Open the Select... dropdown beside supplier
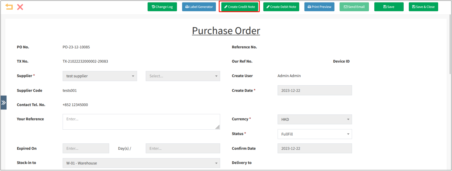The height and width of the screenshot is (171, 452). coord(183,76)
